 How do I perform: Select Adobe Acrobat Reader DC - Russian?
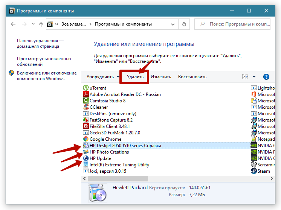click(125, 94)
